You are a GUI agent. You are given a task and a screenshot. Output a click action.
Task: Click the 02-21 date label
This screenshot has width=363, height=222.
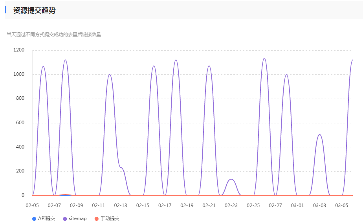[x=209, y=205]
